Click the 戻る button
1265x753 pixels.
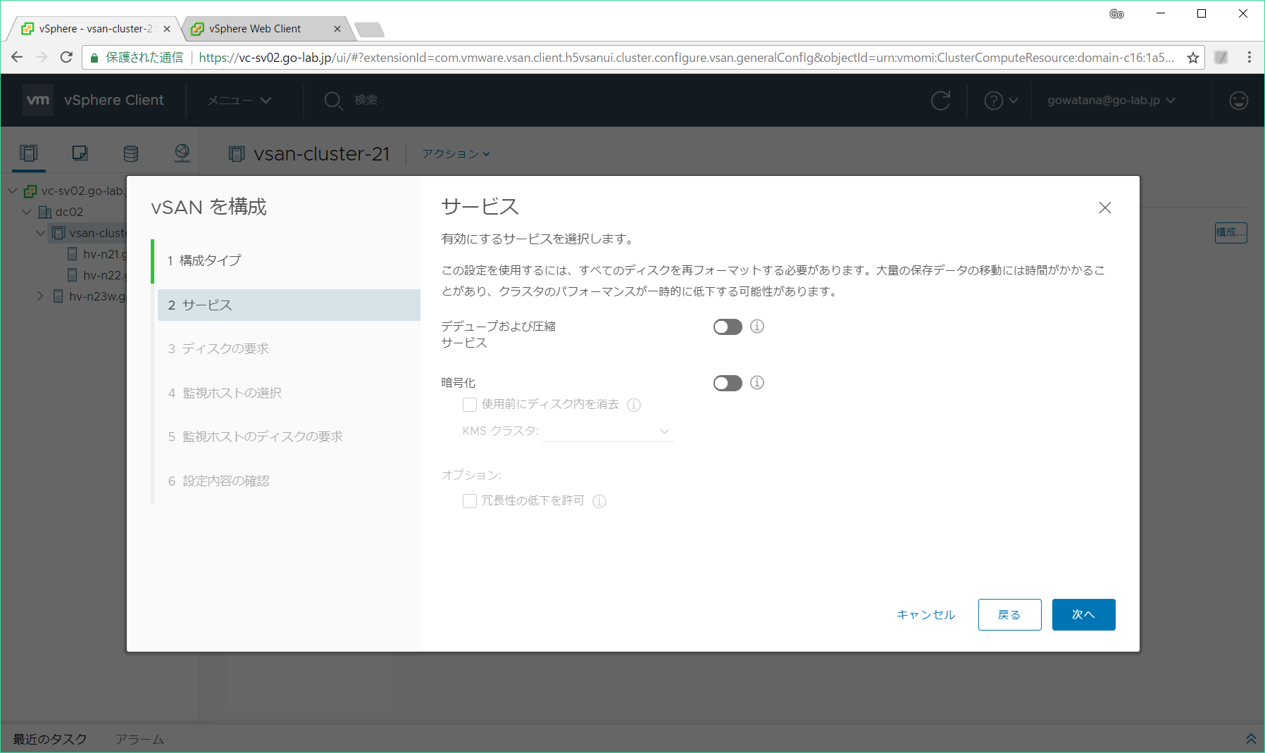[x=1009, y=614]
